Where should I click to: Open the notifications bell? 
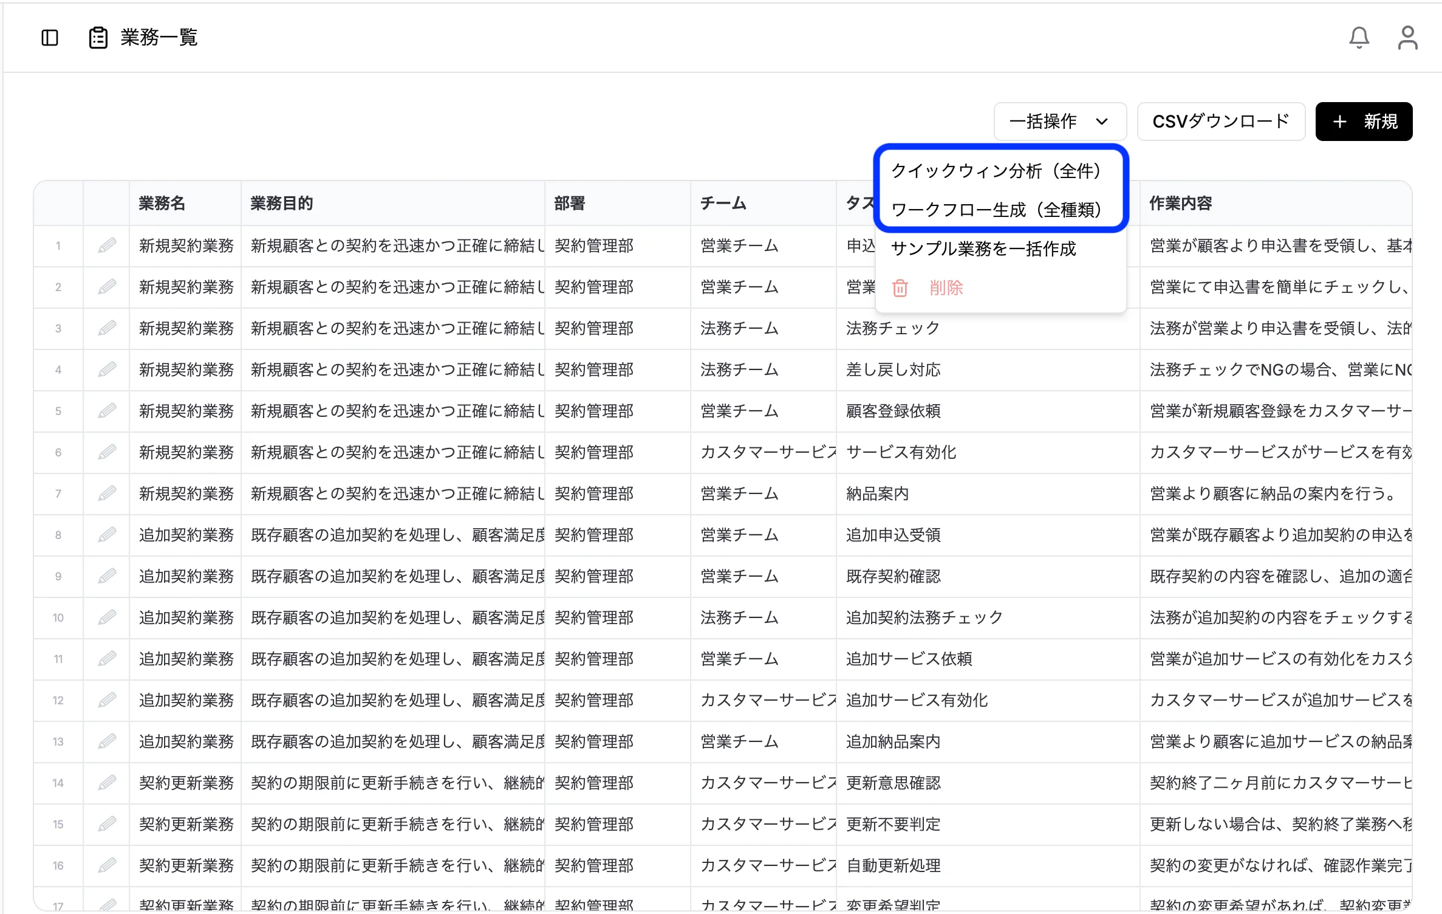[x=1359, y=38]
